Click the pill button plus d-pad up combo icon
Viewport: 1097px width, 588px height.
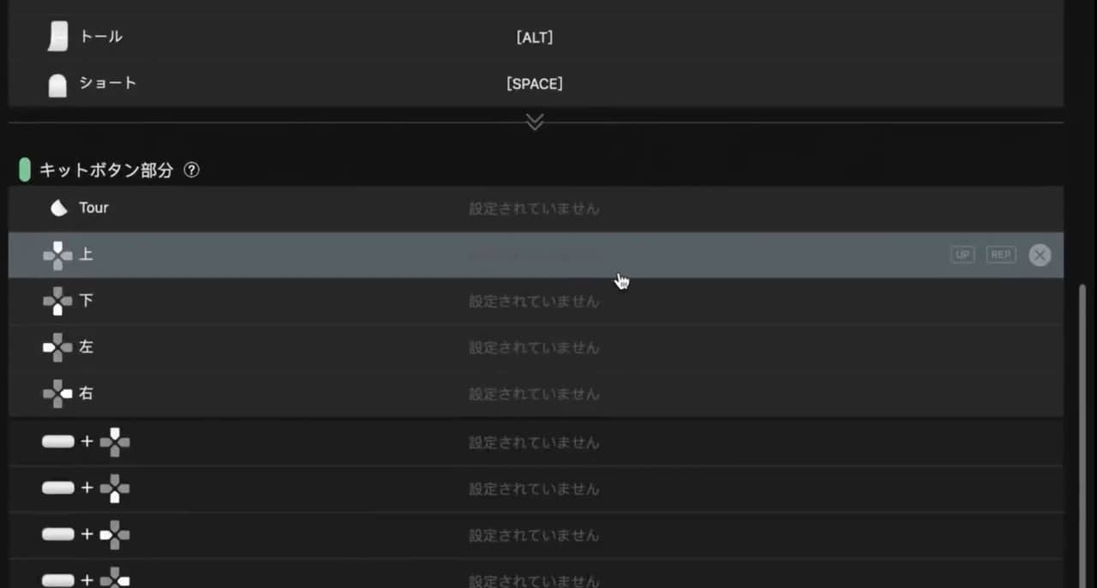coord(86,442)
